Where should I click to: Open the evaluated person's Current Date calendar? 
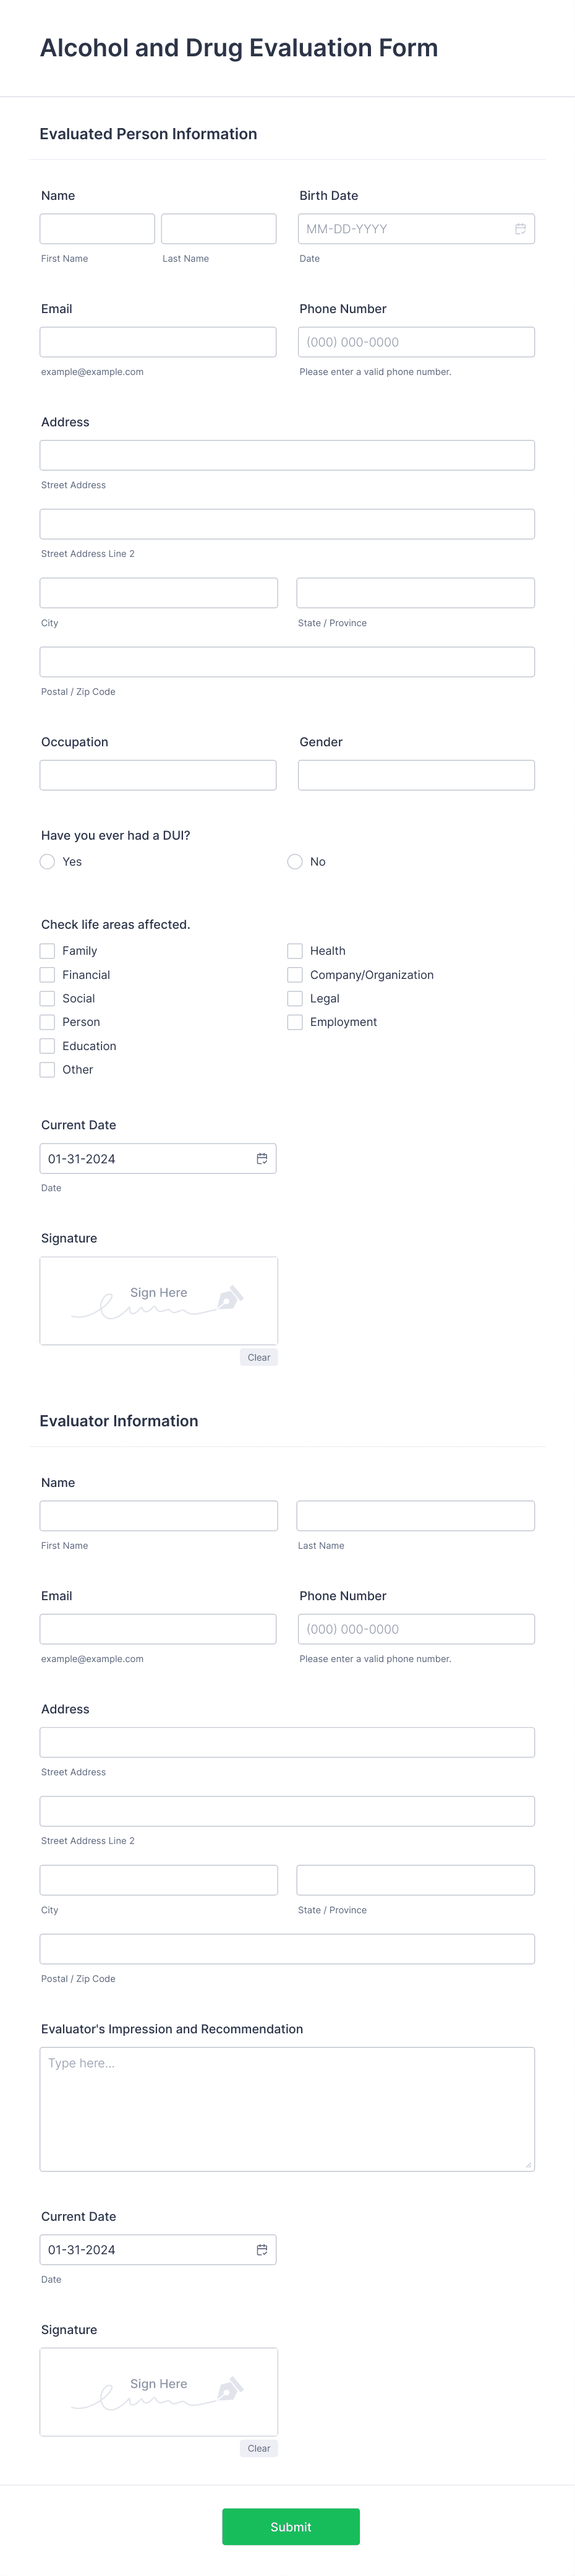pyautogui.click(x=262, y=1158)
